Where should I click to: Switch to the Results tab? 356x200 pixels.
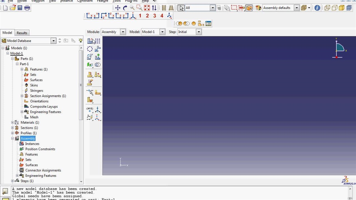22,33
